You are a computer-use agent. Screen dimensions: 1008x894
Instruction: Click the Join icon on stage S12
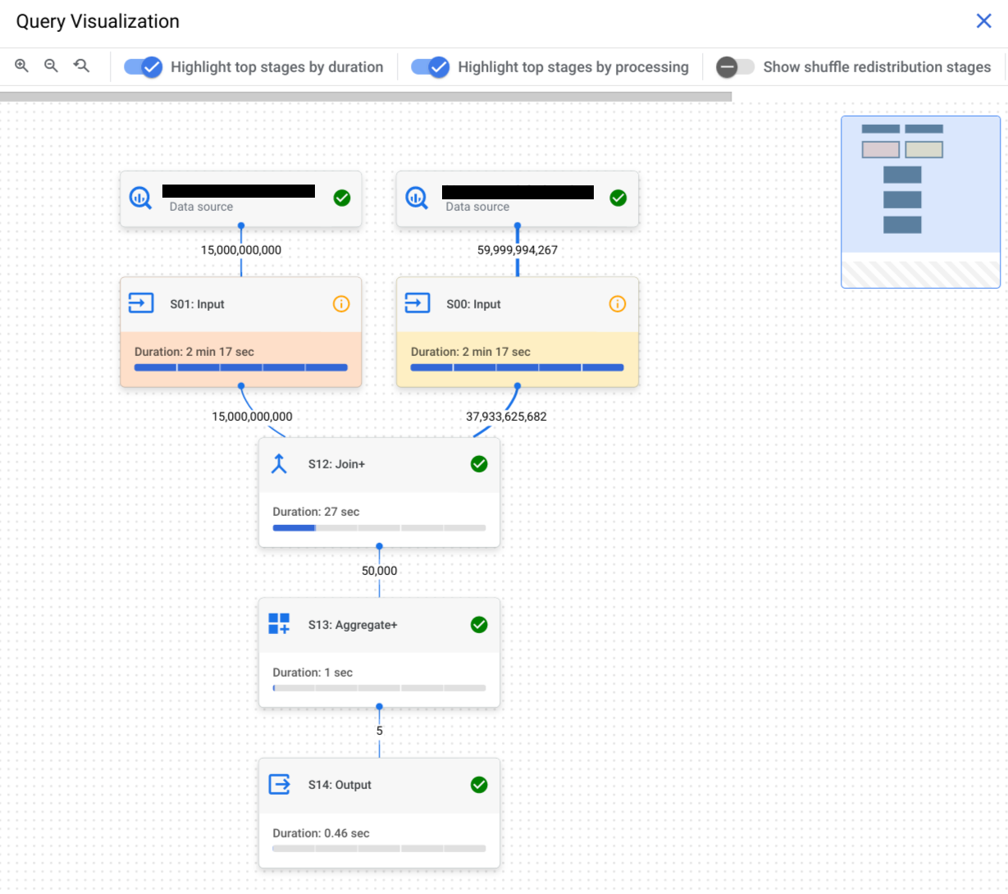[279, 463]
